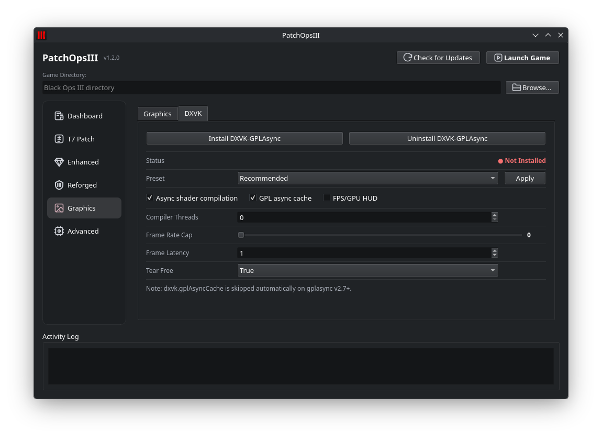Image resolution: width=602 pixels, height=439 pixels.
Task: Launch Game
Action: click(522, 58)
